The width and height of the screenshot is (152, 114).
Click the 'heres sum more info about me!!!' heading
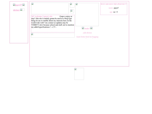pyautogui.click(x=114, y=4)
